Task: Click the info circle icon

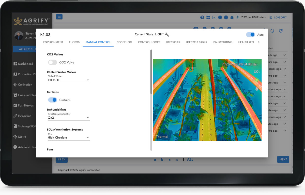Action: [220, 17]
